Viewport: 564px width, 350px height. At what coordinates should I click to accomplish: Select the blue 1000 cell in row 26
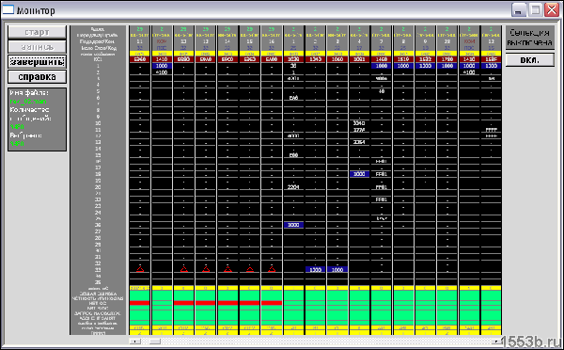pos(293,225)
